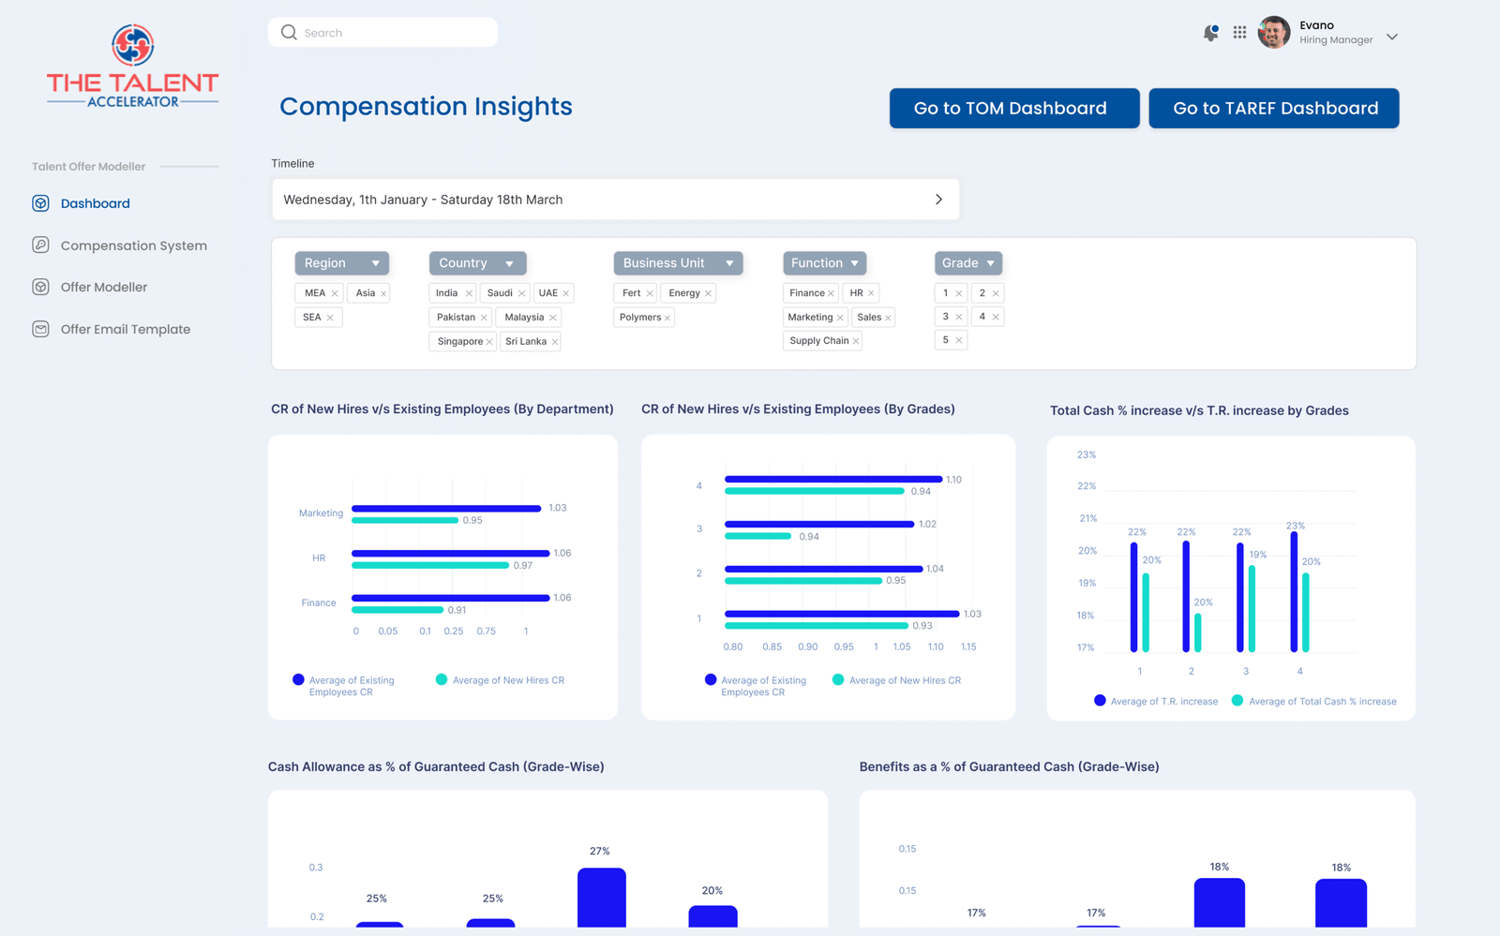Remove the Singapore country tag
This screenshot has height=936, width=1500.
click(489, 342)
